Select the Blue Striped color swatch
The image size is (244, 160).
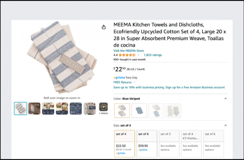click(x=122, y=110)
